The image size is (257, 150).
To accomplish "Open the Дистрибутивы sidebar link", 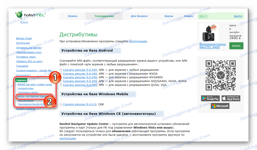I will tap(26, 88).
